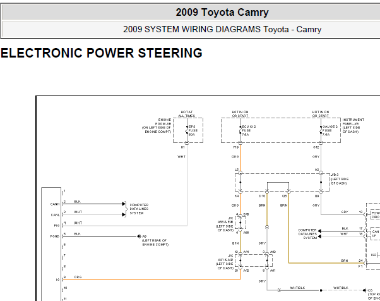
Task: Click the F19 connector label
Action: coord(236,147)
